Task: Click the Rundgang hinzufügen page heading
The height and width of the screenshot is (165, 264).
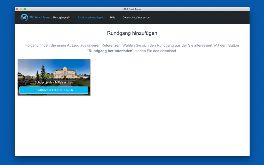Action: point(132,33)
